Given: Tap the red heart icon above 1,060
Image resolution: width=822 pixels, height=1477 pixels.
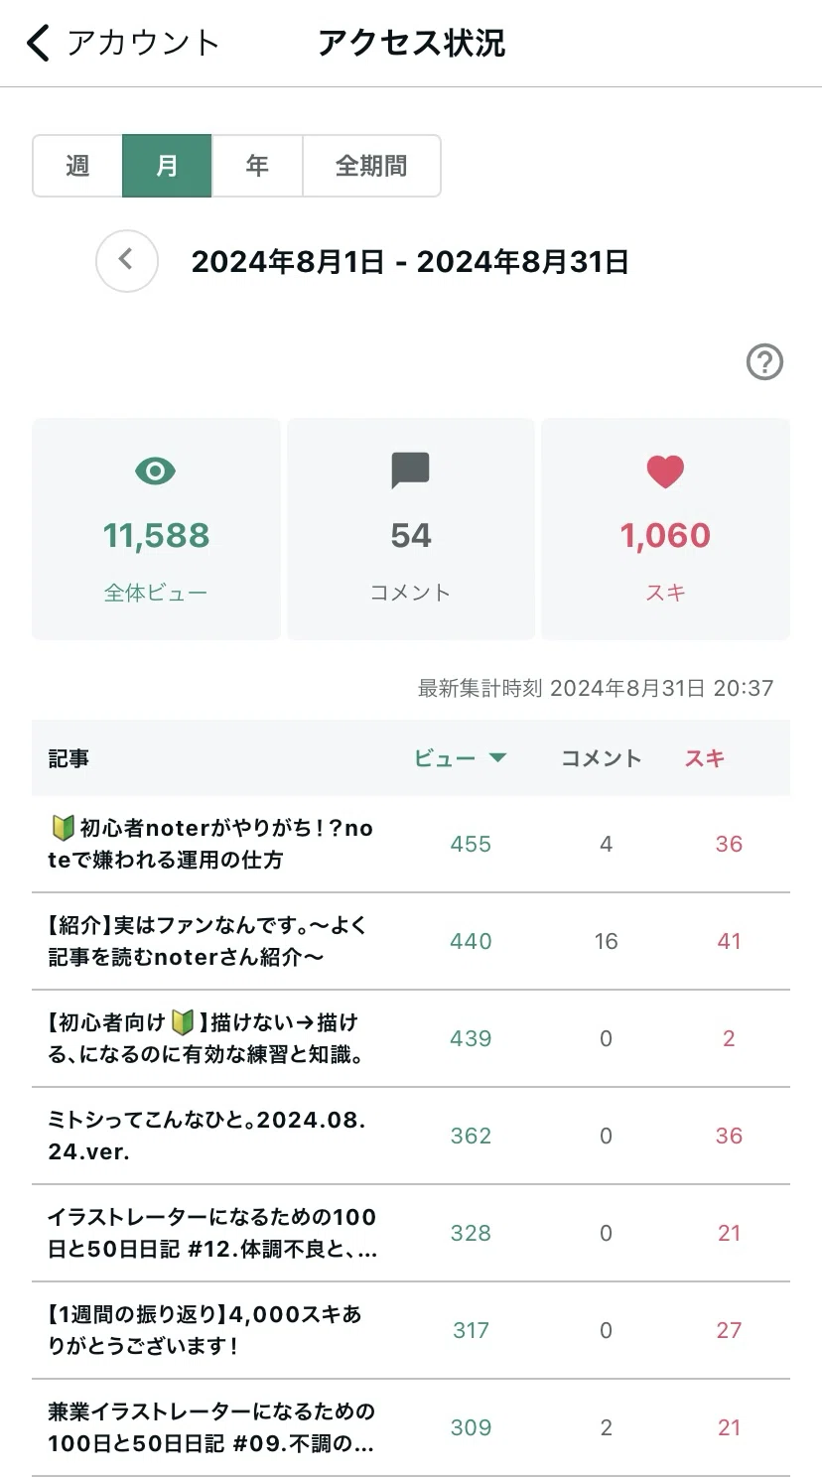Looking at the screenshot, I should click(665, 470).
